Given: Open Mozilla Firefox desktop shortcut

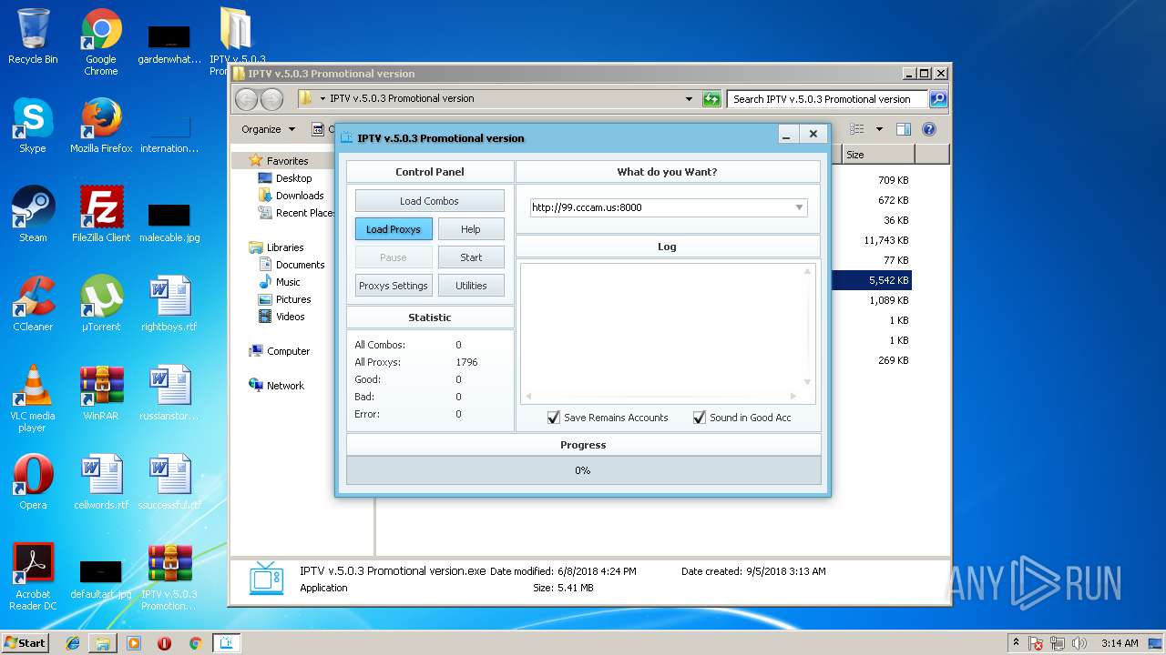Looking at the screenshot, I should [x=101, y=126].
